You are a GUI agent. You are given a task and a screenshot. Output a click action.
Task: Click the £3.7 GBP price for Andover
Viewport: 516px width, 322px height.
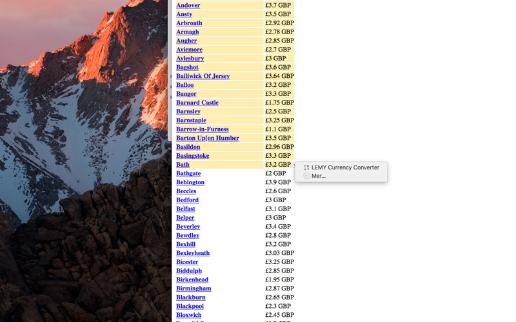pyautogui.click(x=278, y=5)
